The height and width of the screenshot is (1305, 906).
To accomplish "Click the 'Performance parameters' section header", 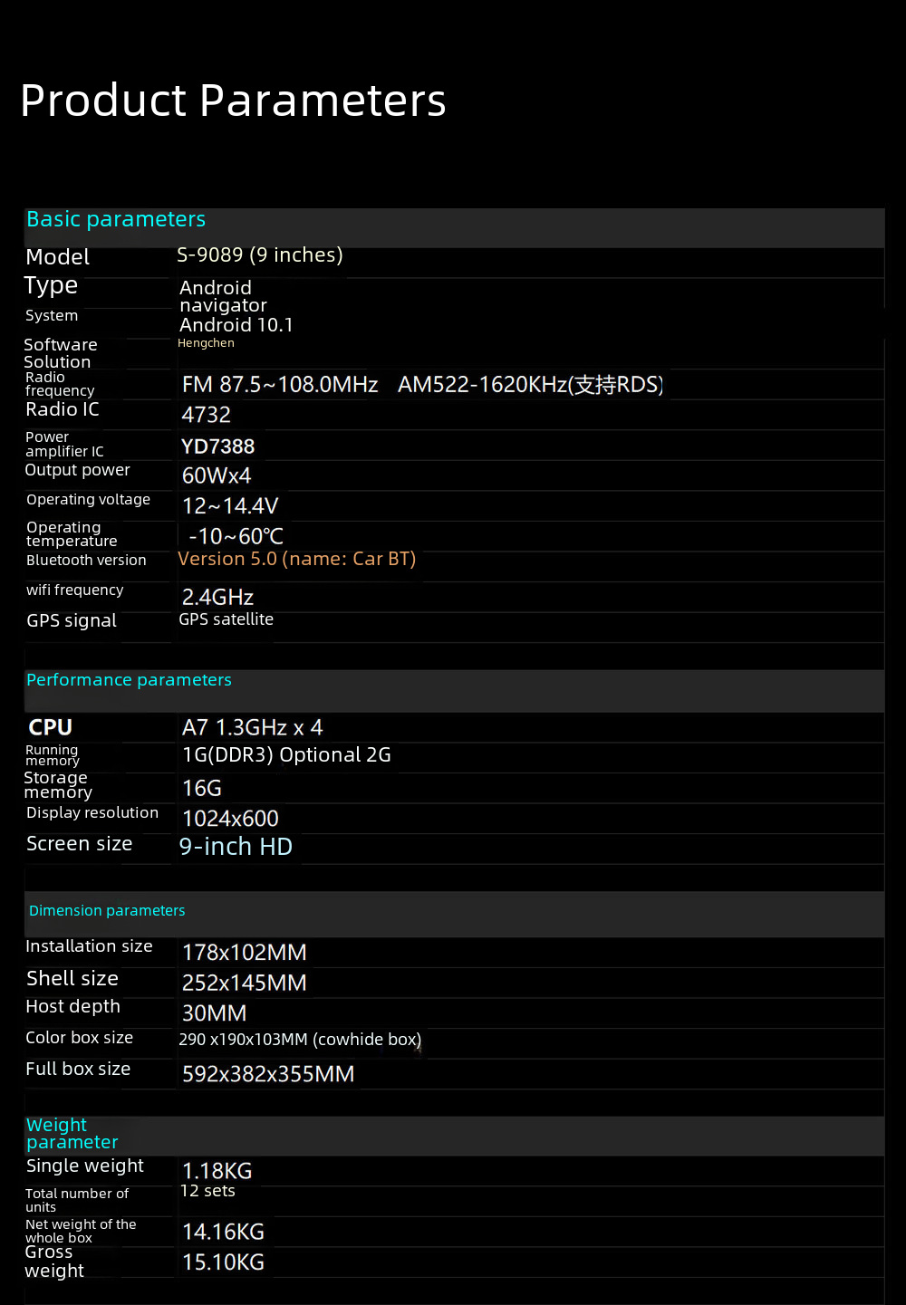I will 129,680.
